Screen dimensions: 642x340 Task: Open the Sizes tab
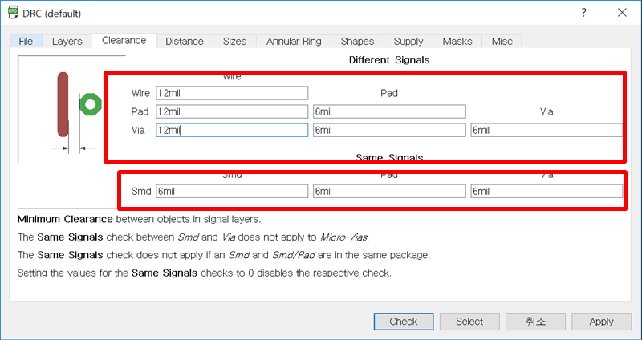tap(235, 41)
